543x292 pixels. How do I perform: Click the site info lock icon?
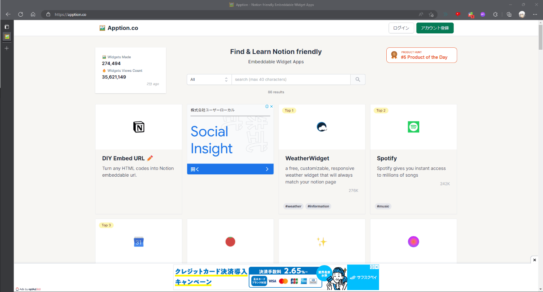[48, 14]
